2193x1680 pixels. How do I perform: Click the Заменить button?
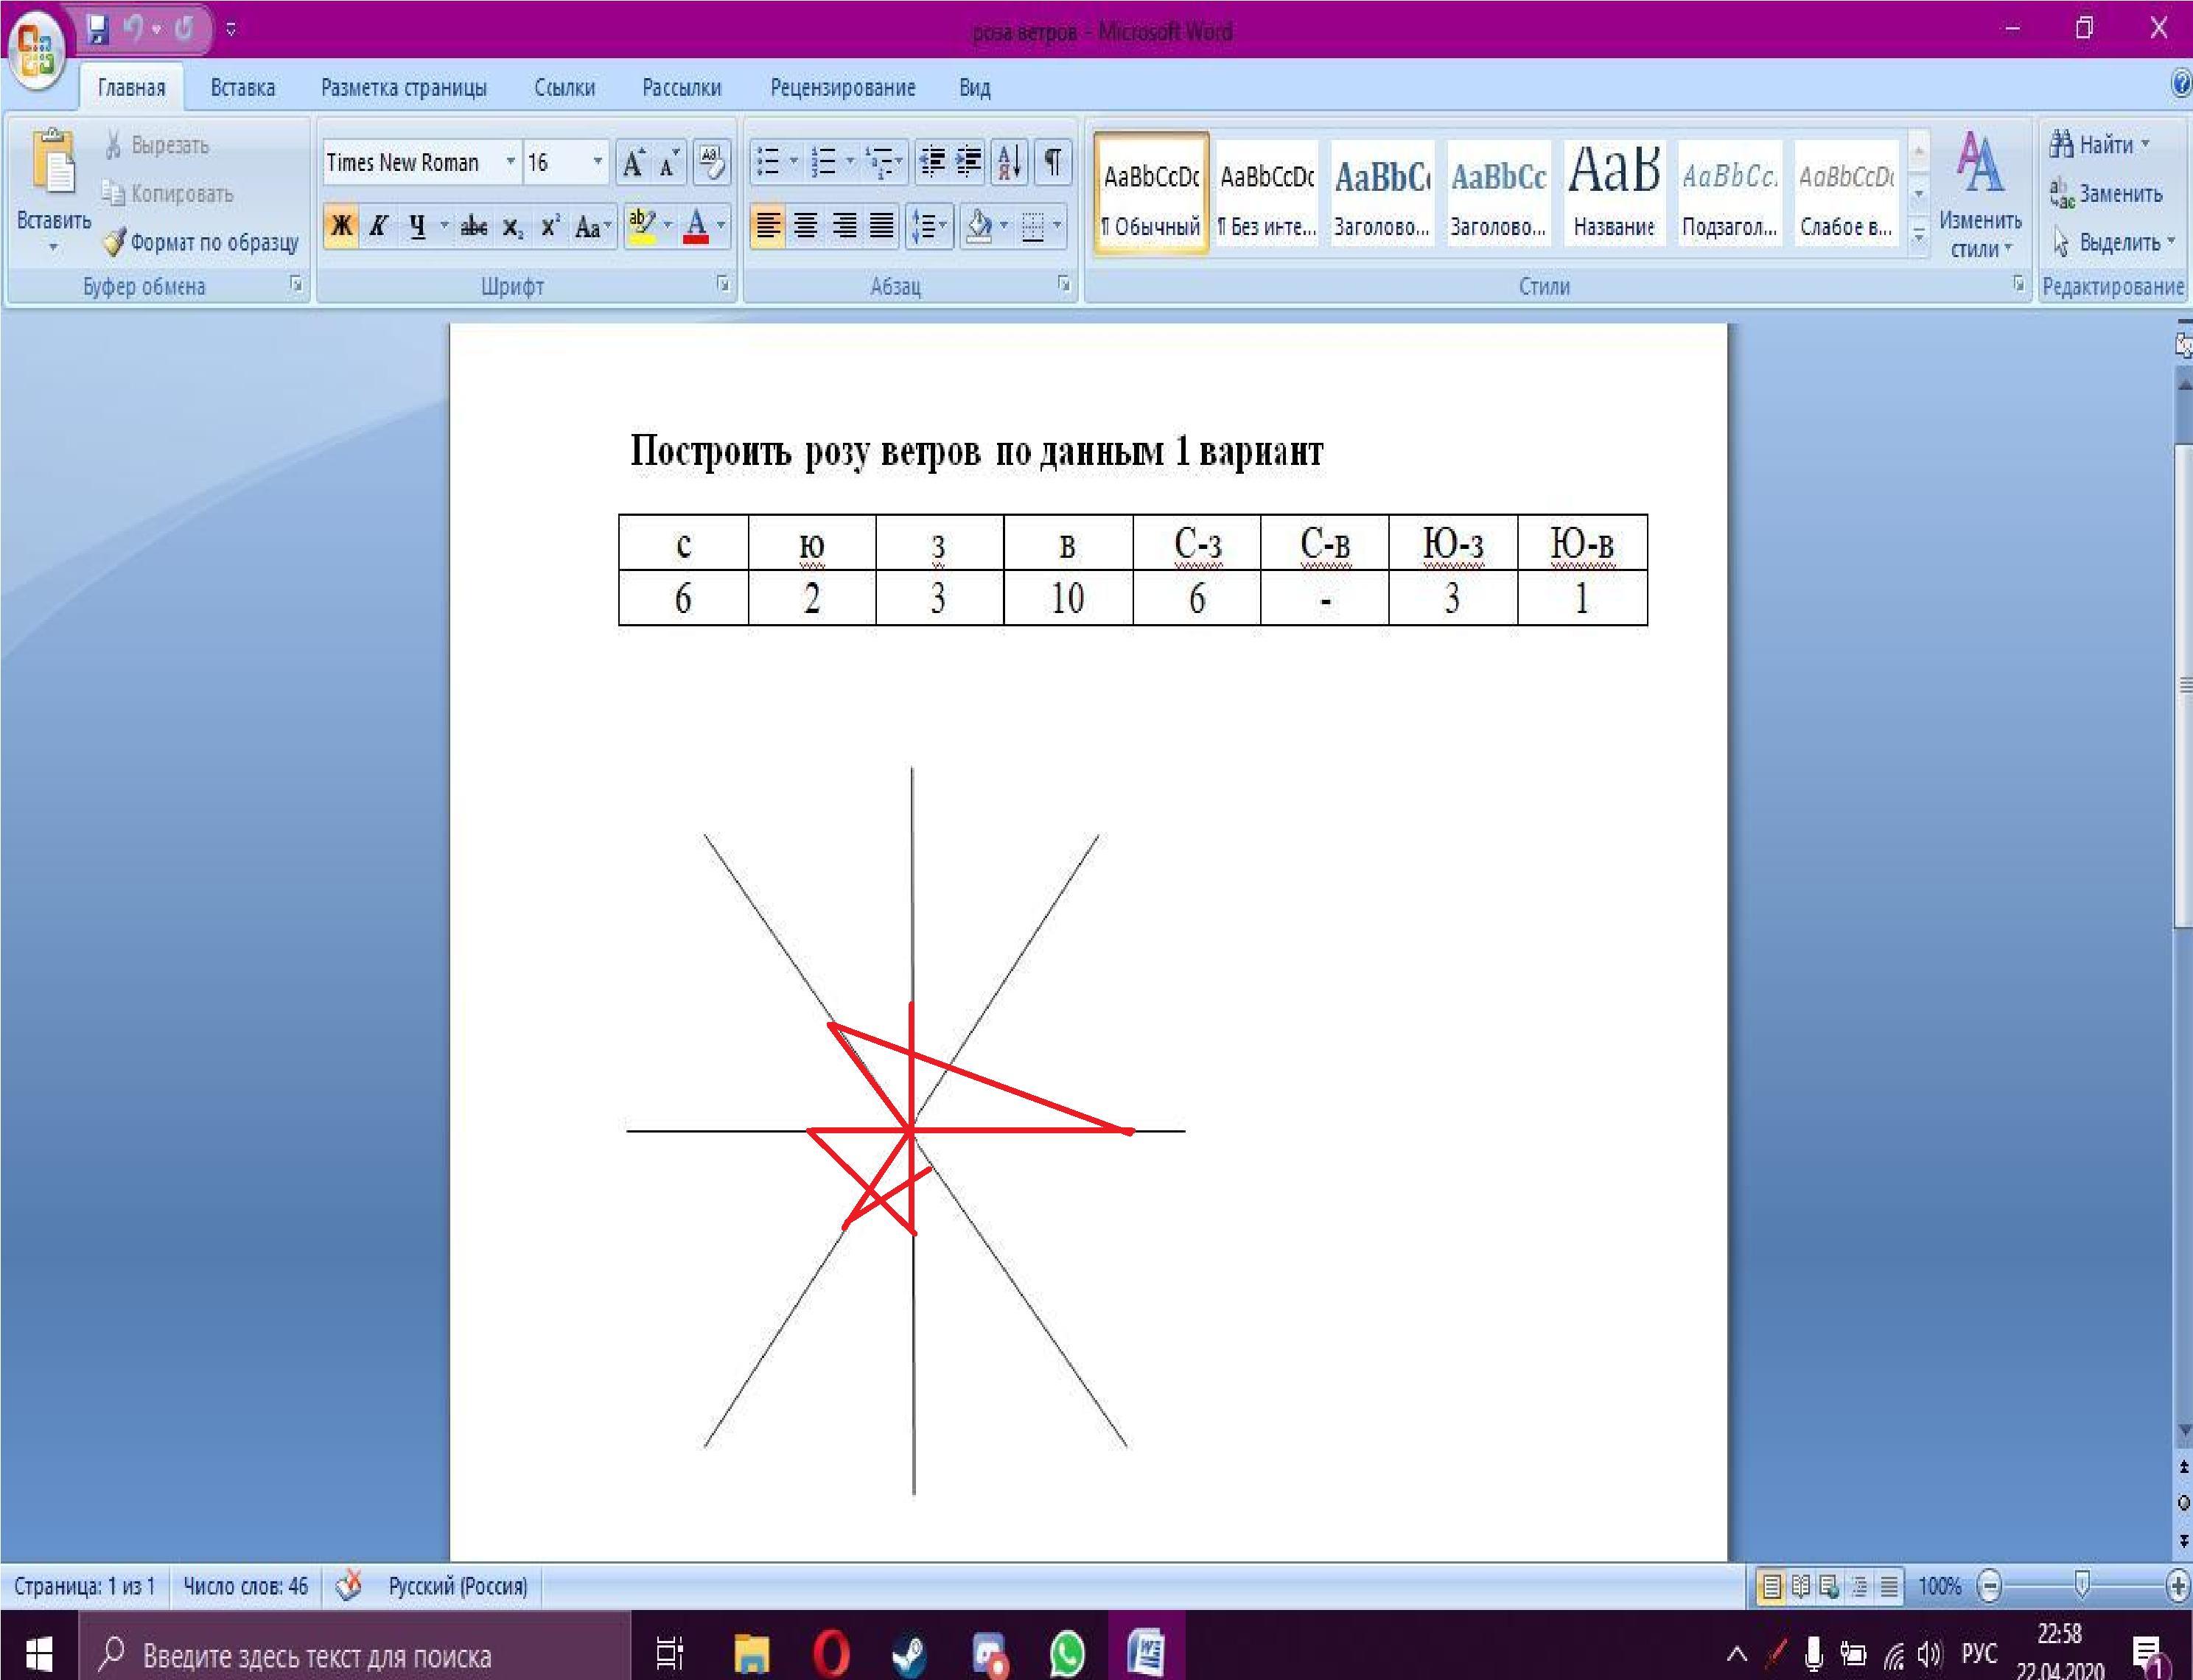point(2107,193)
